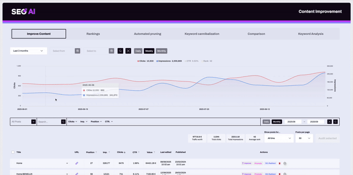Open Posts per page dropdown
Image resolution: width=353 pixels, height=175 pixels.
tap(304, 138)
